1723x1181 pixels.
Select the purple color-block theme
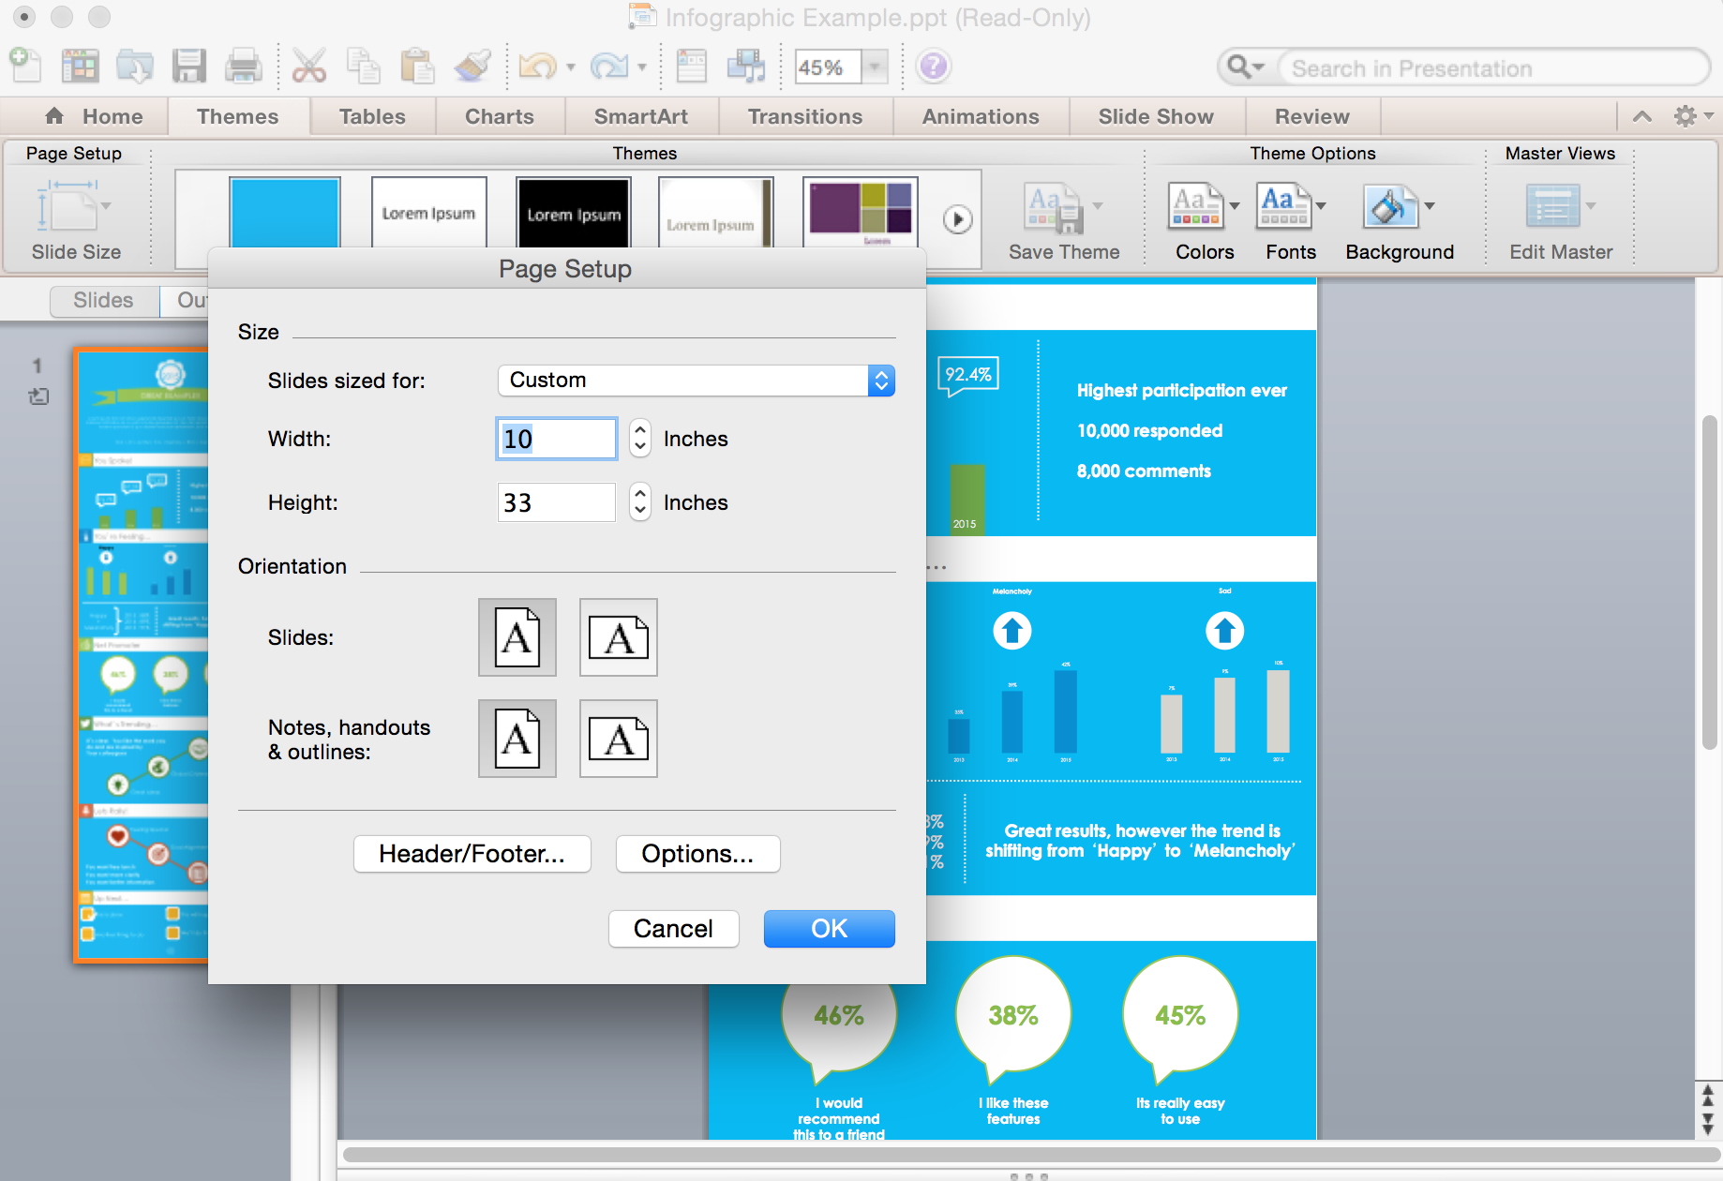pos(861,213)
